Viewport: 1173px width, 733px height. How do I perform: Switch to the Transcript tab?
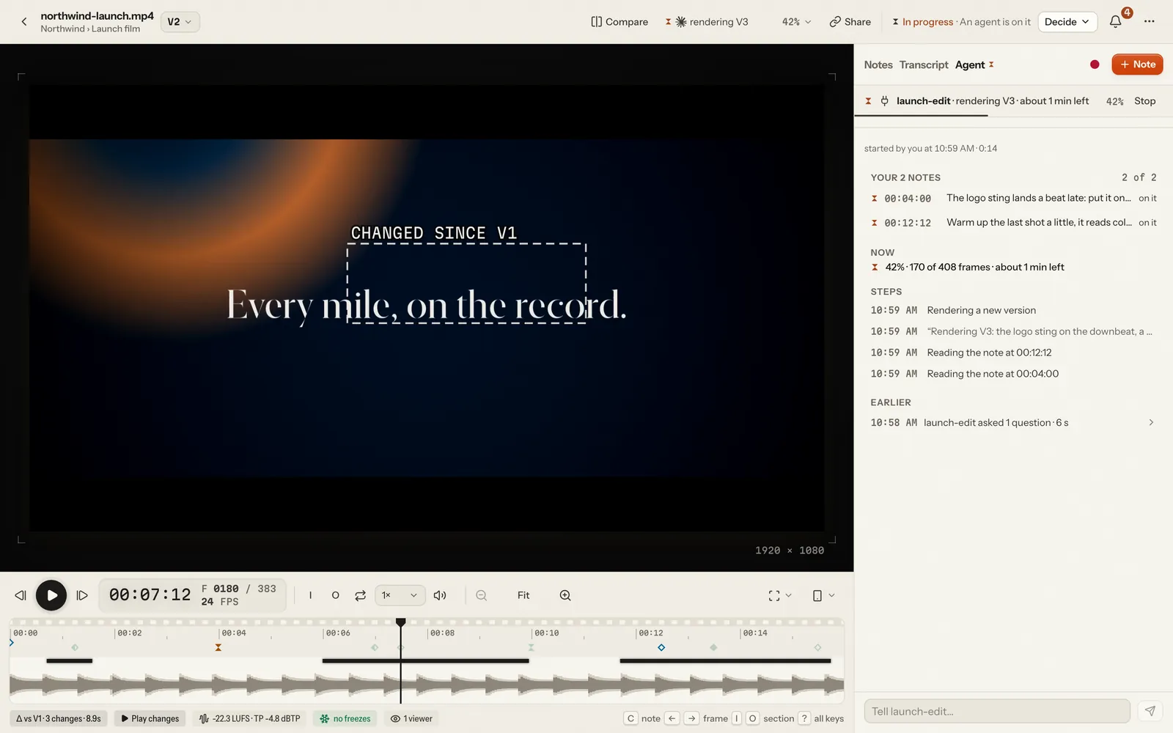(x=923, y=65)
